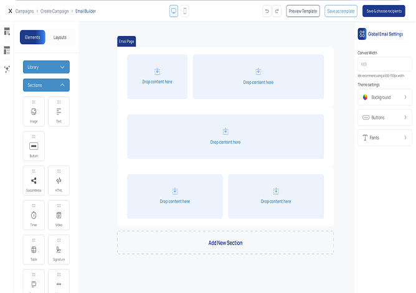Click the drag handle above HTML element
Screen dimensions: 416x293
(59, 171)
